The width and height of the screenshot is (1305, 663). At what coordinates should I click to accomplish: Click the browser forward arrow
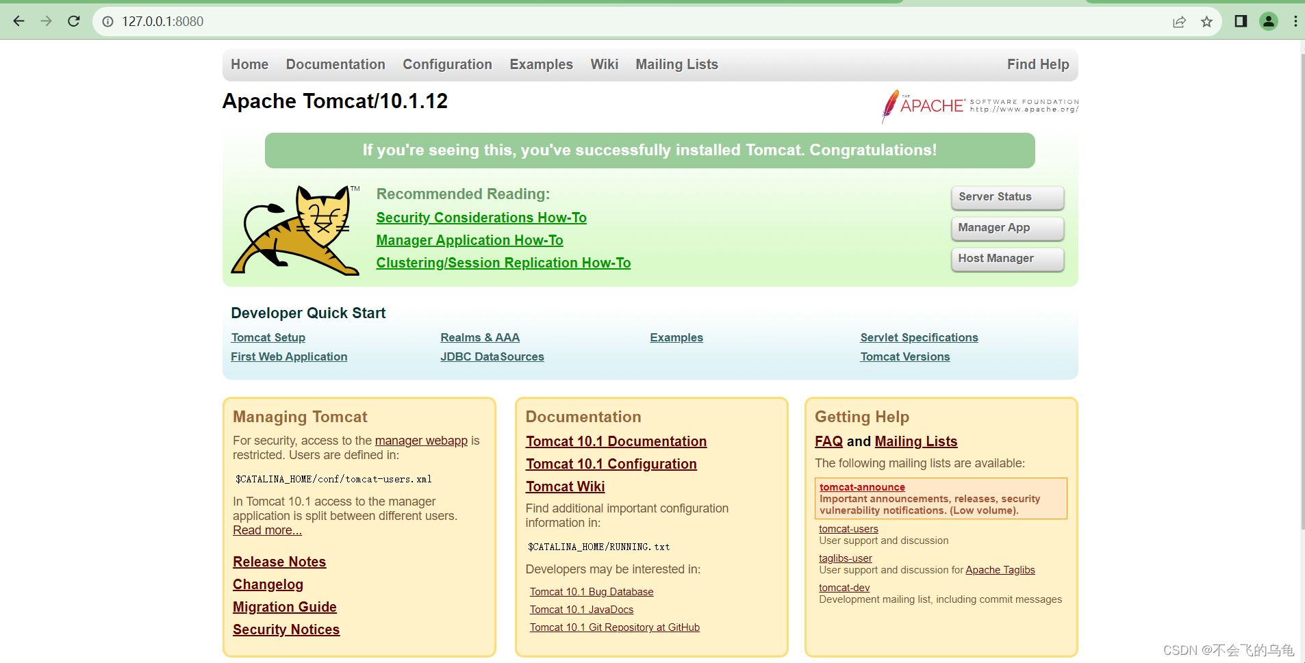(x=46, y=21)
